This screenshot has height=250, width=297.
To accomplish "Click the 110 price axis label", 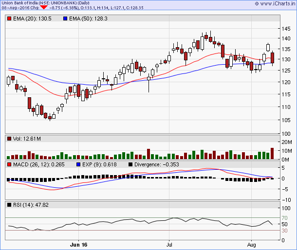I will coord(286,107).
